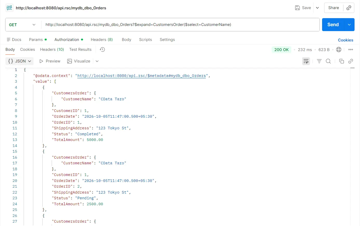
Task: Open the Test Results tab
Action: (x=80, y=50)
